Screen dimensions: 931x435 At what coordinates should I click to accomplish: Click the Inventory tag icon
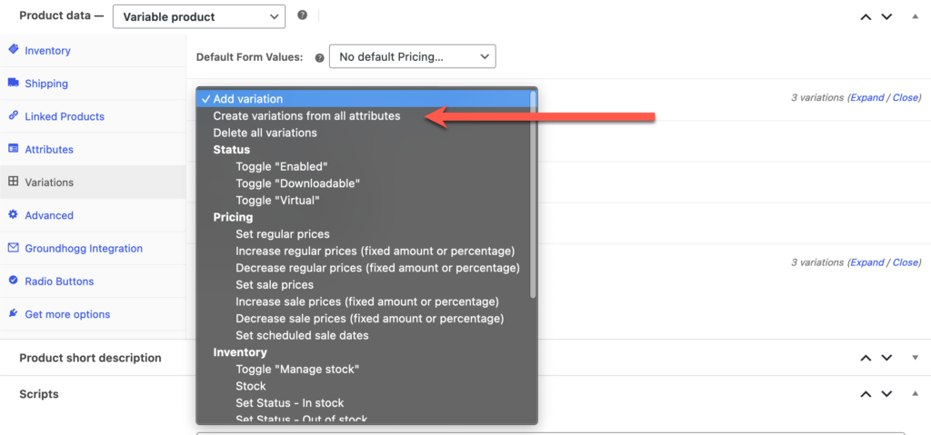coord(14,50)
